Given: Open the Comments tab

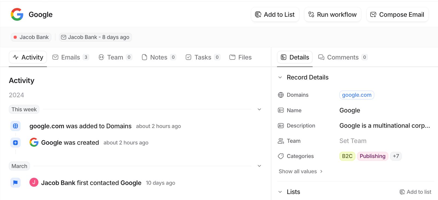Looking at the screenshot, I should [343, 57].
